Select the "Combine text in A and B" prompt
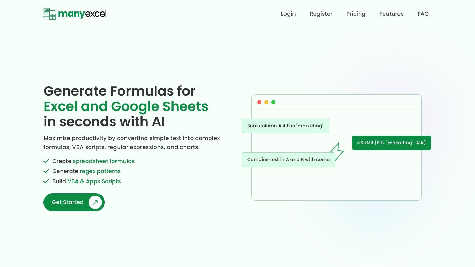Screen dimensions: 475x267 (289, 160)
